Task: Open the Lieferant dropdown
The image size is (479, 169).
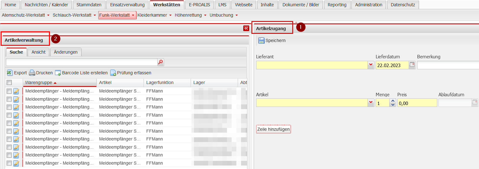Action: [371, 65]
